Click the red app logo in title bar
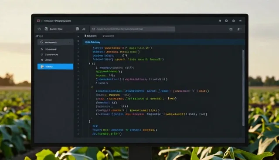279x160 pixels. point(38,21)
